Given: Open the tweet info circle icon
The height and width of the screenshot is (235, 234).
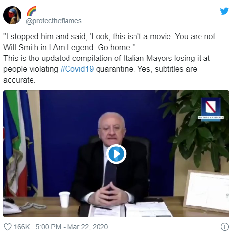Looking at the screenshot, I should coord(225,227).
